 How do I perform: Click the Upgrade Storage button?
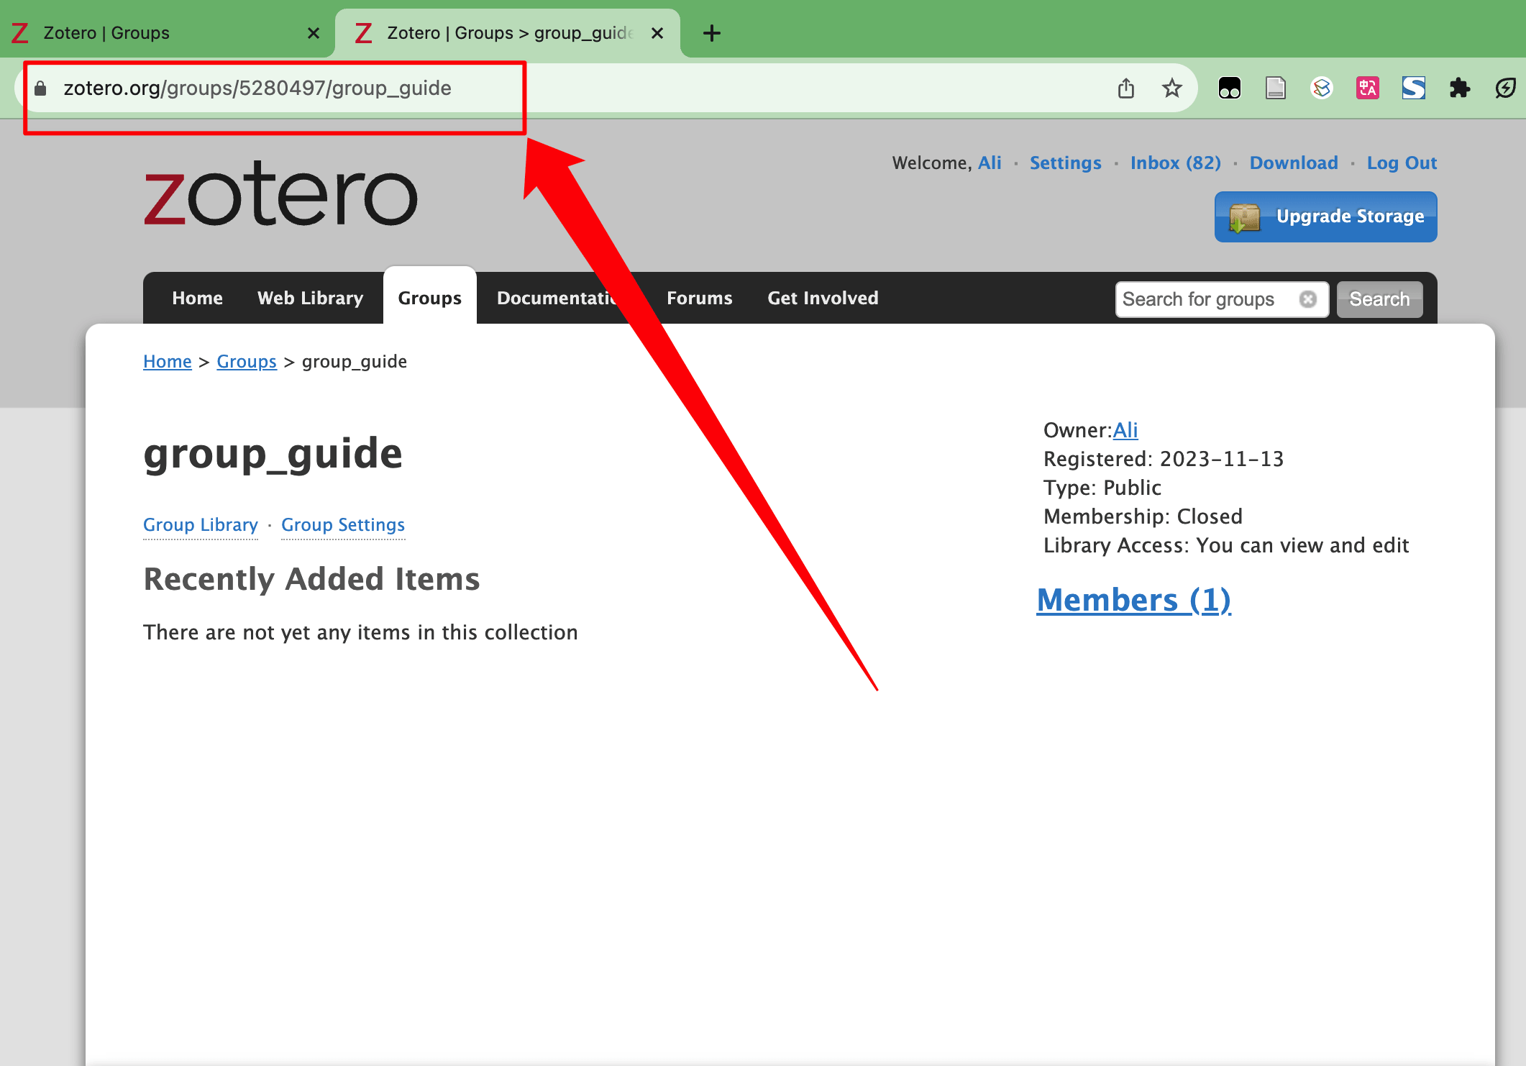point(1325,217)
